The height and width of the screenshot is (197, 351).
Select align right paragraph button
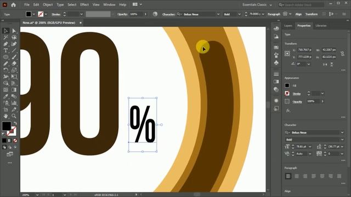coord(305,176)
